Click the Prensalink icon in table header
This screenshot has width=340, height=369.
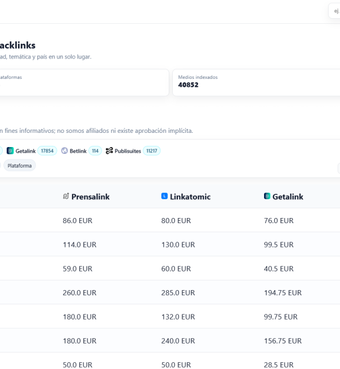pyautogui.click(x=66, y=196)
